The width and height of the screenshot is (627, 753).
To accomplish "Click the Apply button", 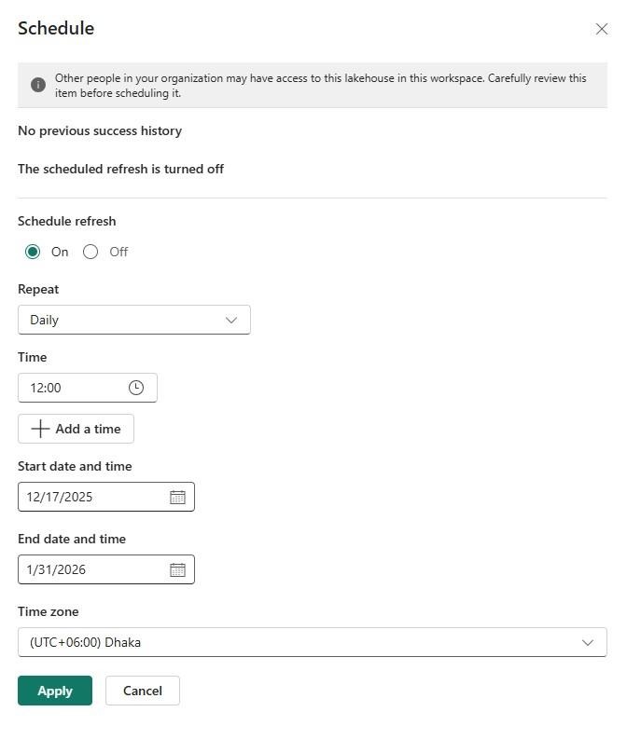I will pyautogui.click(x=55, y=691).
